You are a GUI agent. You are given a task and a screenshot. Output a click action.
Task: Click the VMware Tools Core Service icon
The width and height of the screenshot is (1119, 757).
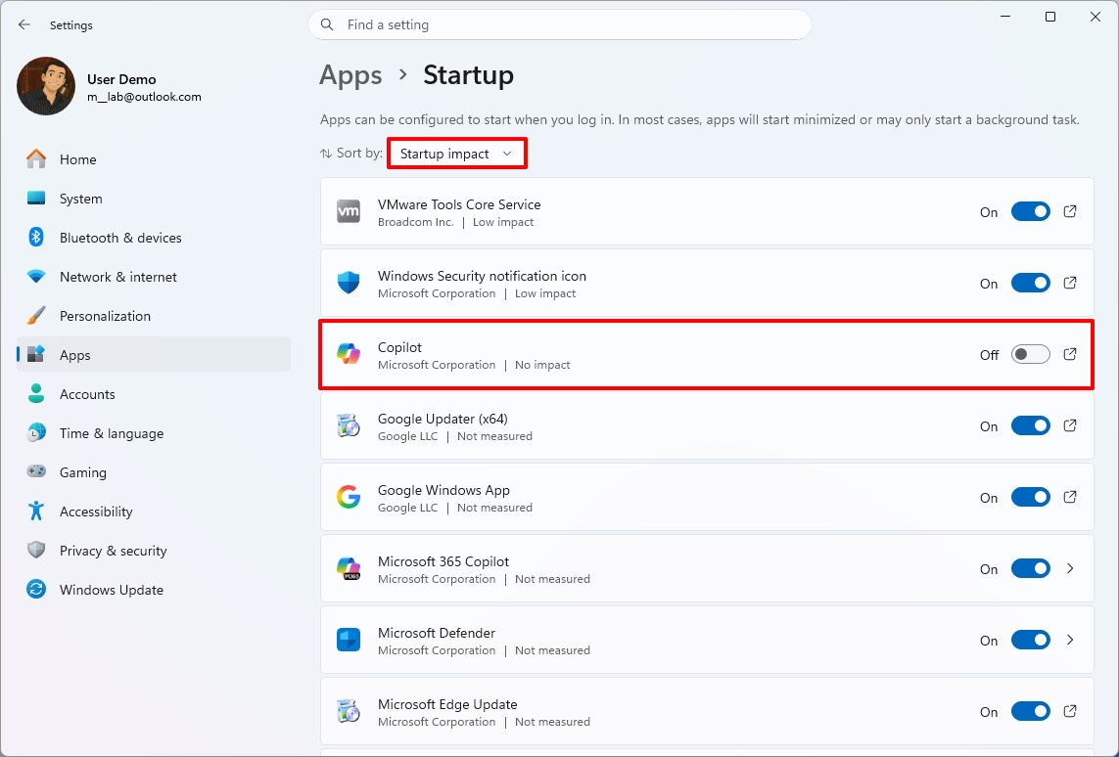point(349,211)
